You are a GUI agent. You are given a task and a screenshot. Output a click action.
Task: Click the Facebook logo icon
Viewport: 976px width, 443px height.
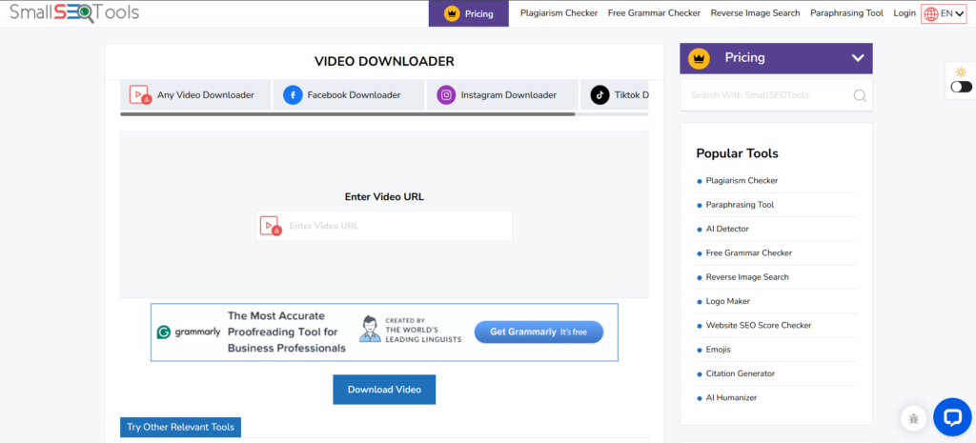pyautogui.click(x=293, y=95)
